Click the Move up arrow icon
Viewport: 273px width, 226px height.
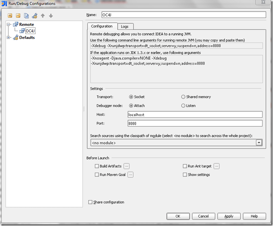[43, 16]
